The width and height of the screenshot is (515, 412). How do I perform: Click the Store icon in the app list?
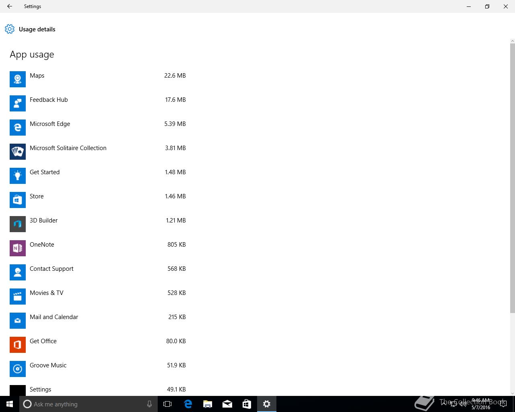click(x=18, y=200)
